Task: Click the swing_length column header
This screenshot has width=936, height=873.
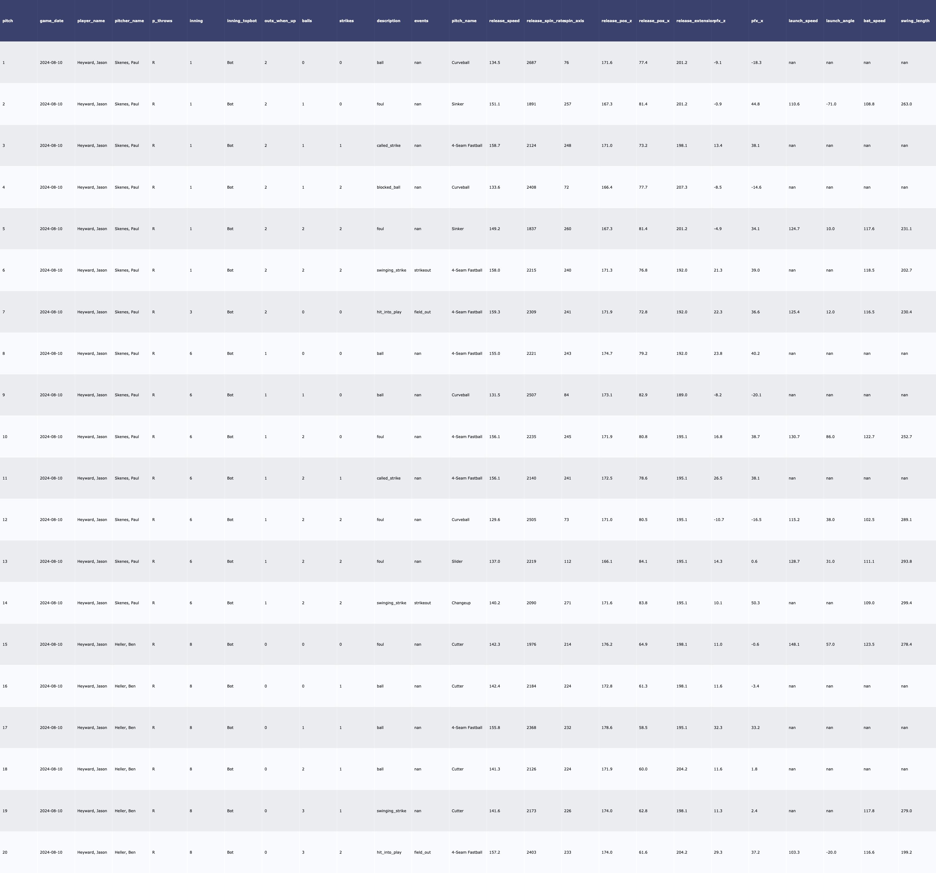Action: (x=915, y=21)
